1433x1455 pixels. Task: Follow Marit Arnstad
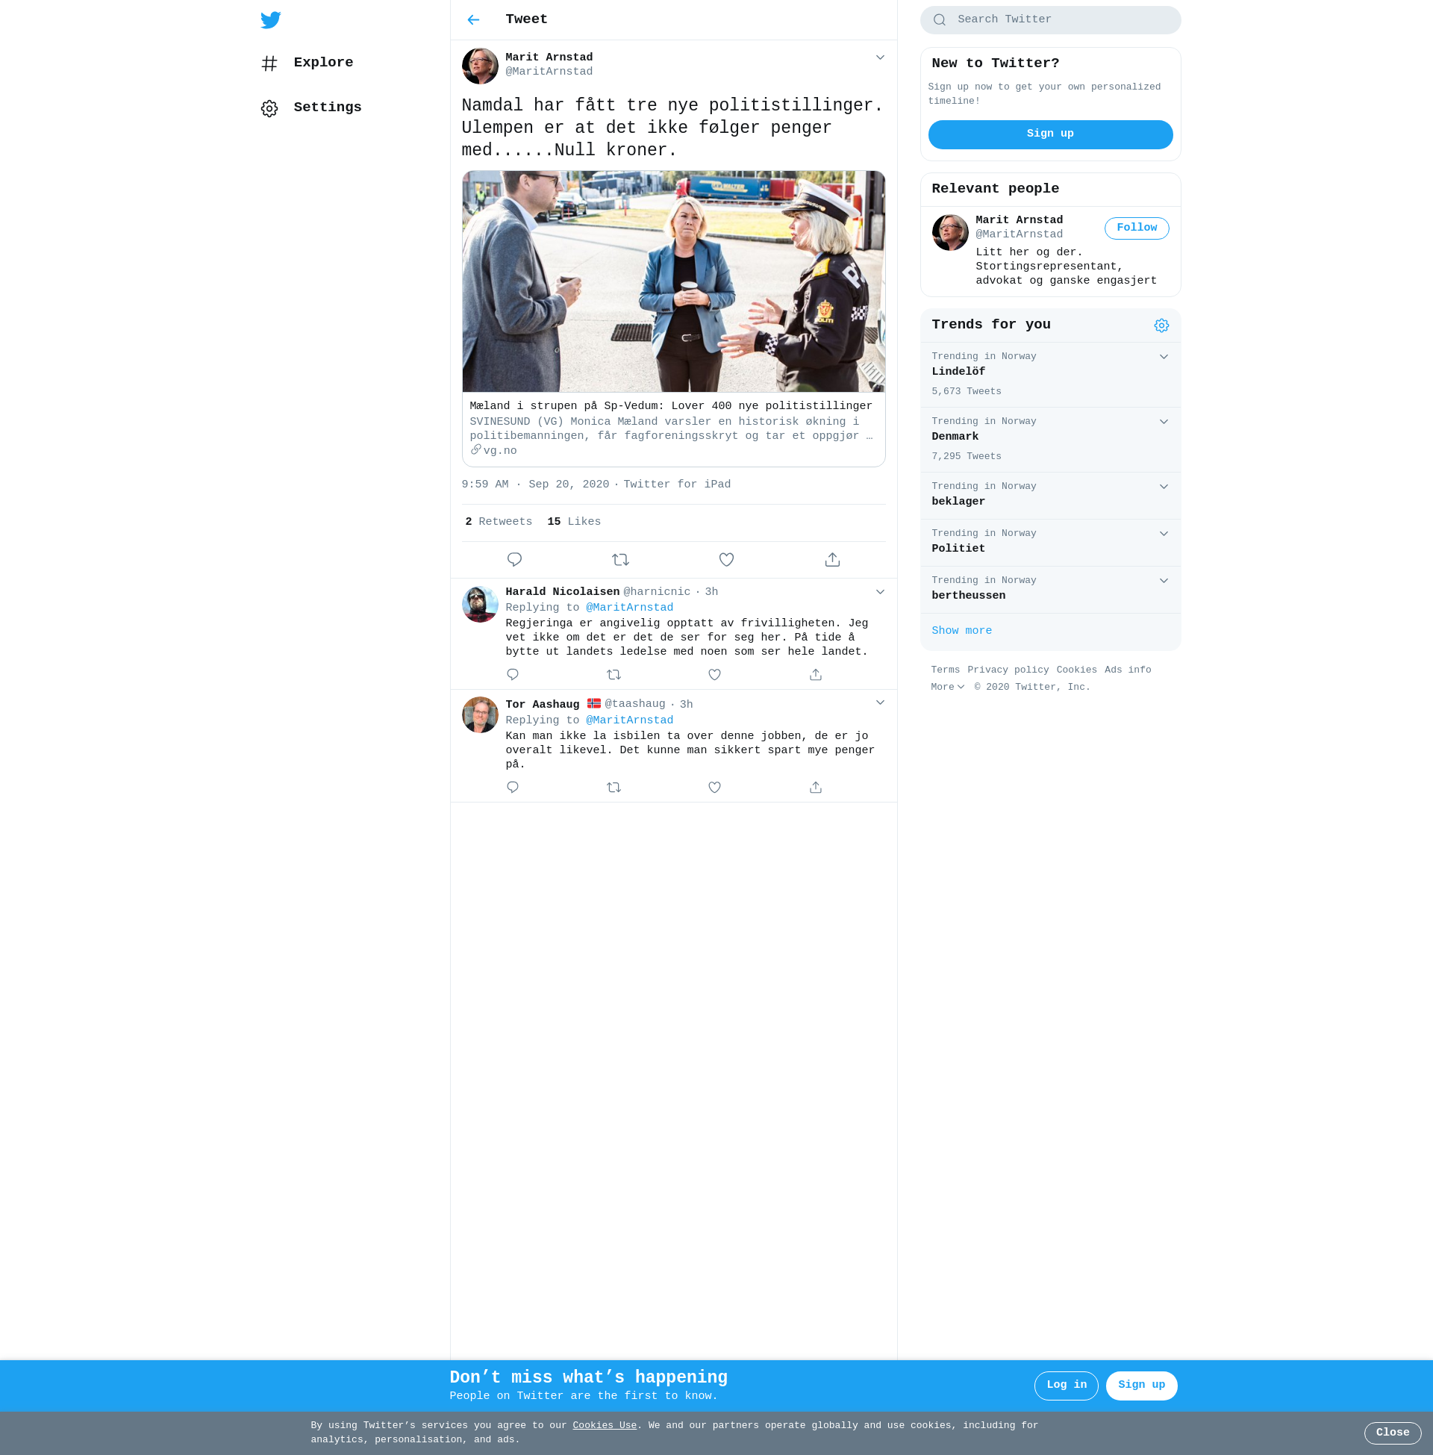[x=1136, y=228]
